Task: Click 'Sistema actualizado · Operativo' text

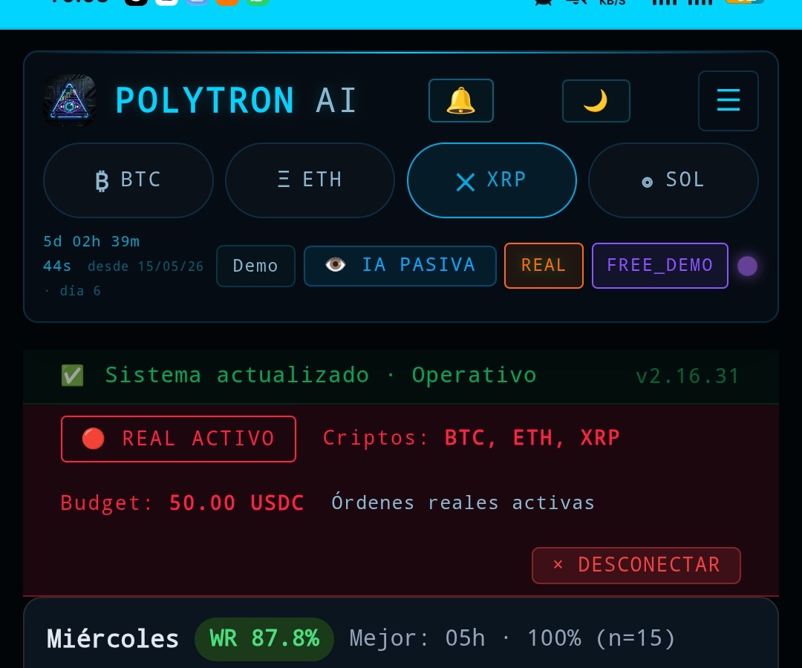Action: 321,375
